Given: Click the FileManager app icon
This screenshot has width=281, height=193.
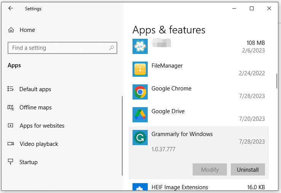Looking at the screenshot, I should point(140,69).
